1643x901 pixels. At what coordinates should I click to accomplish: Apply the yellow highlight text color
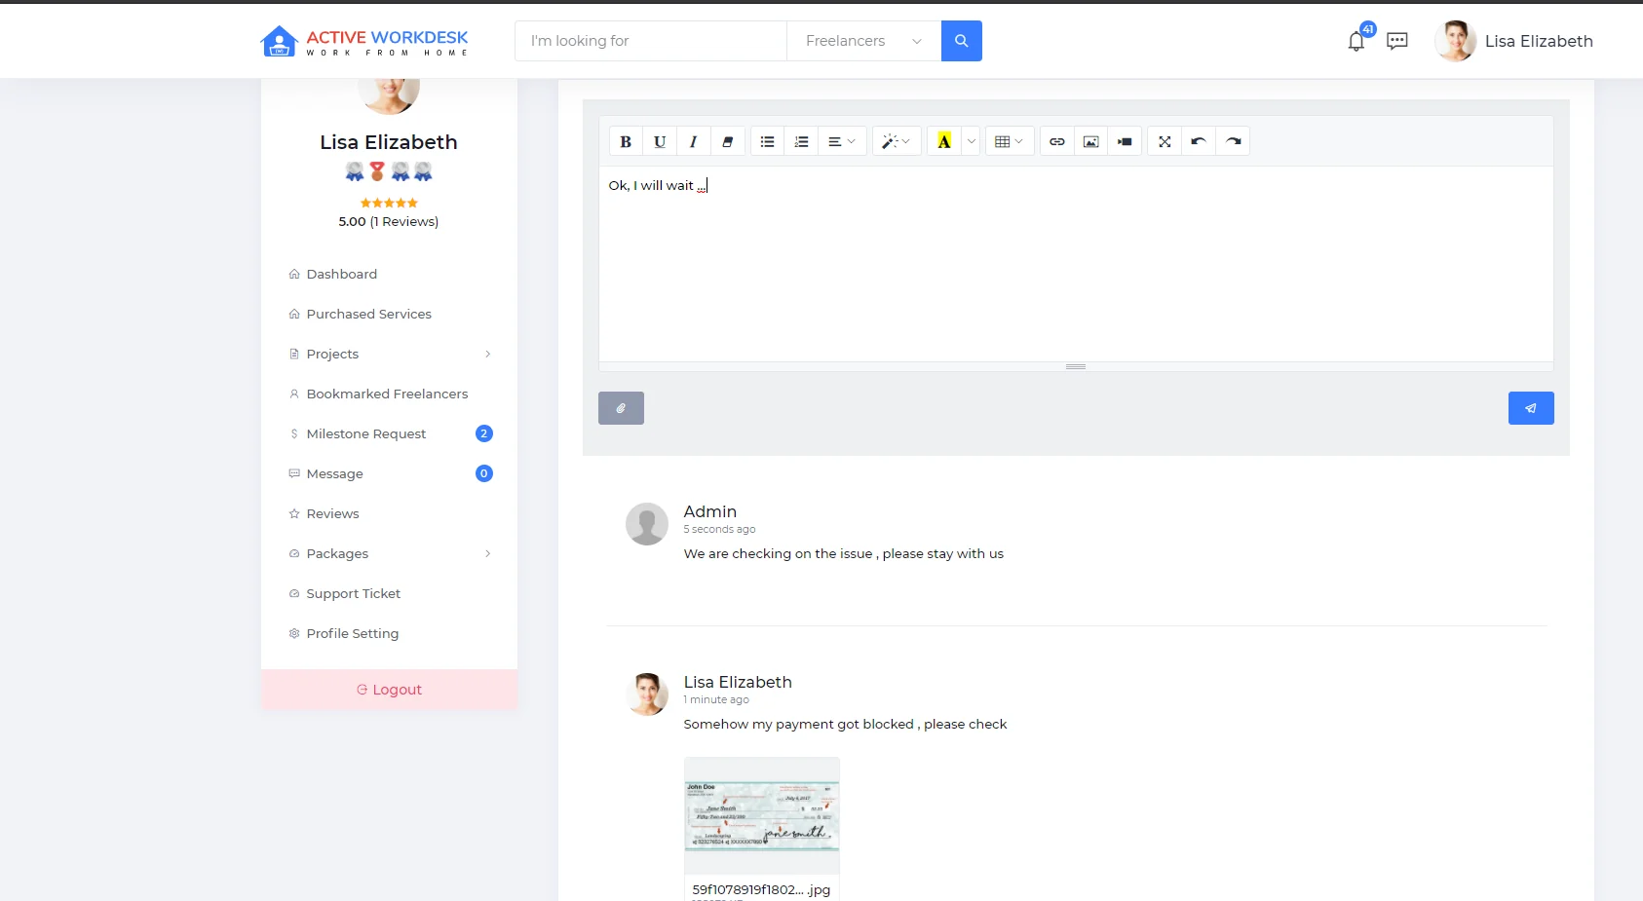coord(943,141)
